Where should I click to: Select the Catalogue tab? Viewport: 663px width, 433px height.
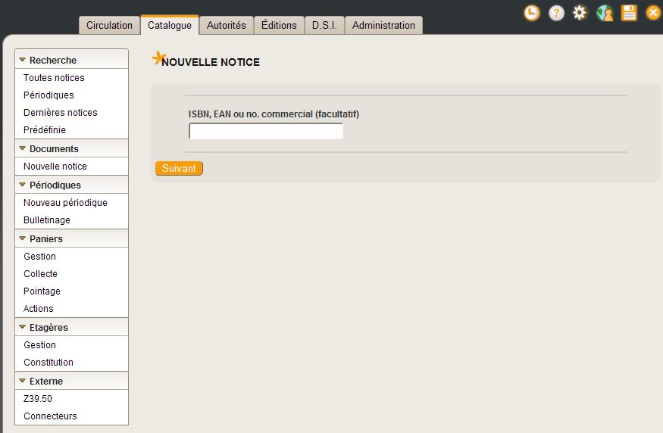170,25
